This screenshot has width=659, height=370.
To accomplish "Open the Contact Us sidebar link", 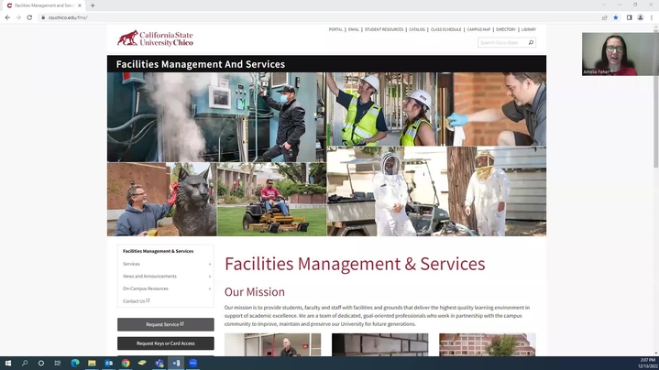I will 136,300.
